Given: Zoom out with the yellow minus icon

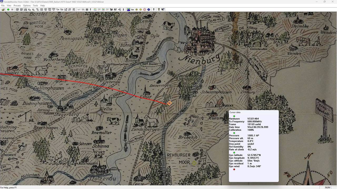Looking at the screenshot, I should (140, 9).
